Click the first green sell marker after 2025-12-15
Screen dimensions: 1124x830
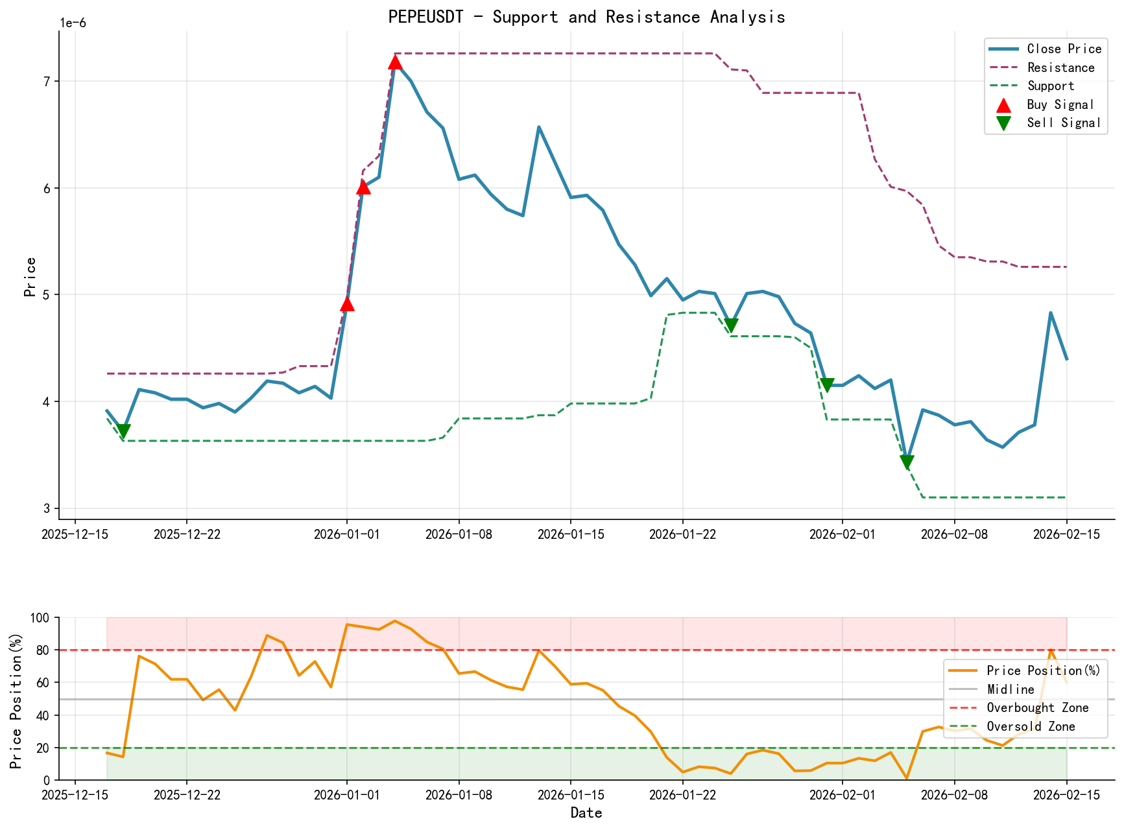pos(124,430)
